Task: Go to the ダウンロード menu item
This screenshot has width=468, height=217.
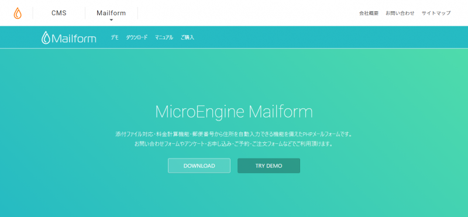Action: (x=137, y=37)
